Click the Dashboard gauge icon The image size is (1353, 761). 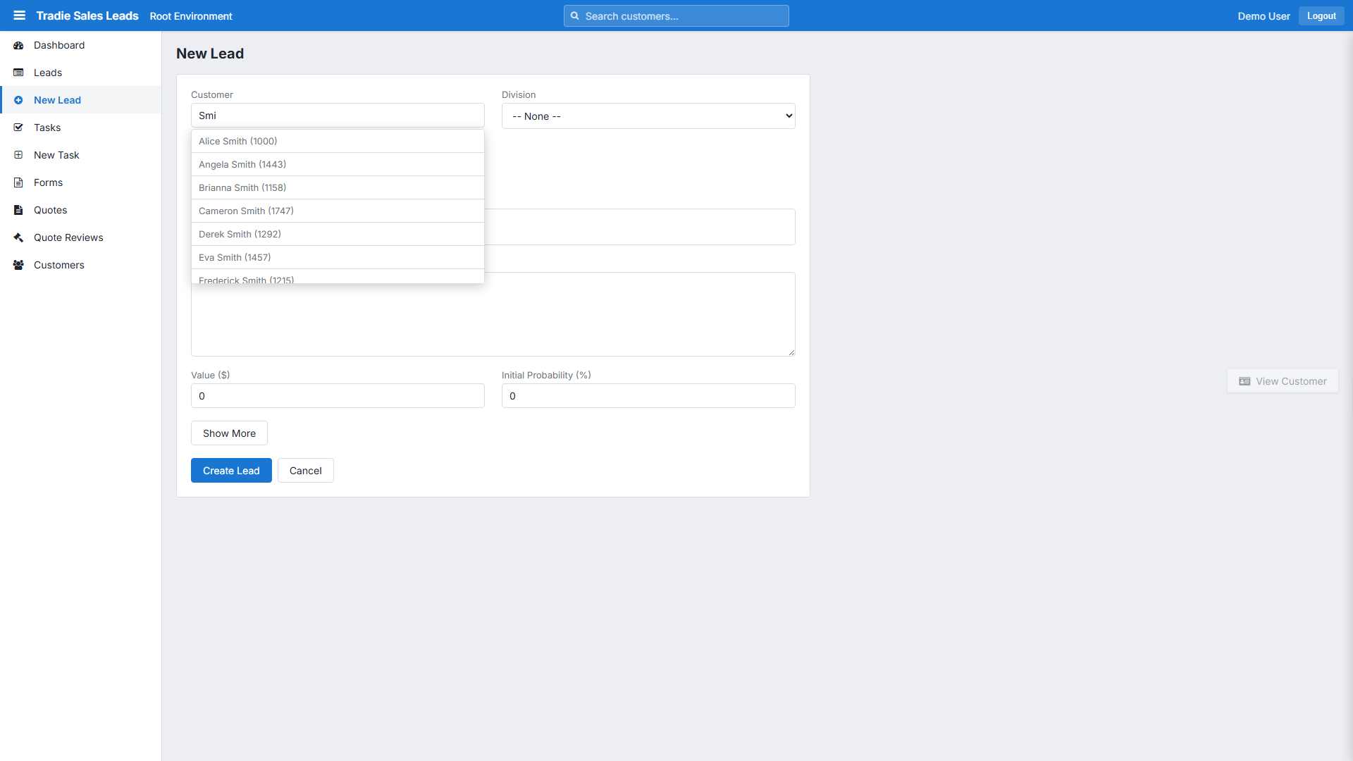click(x=18, y=45)
